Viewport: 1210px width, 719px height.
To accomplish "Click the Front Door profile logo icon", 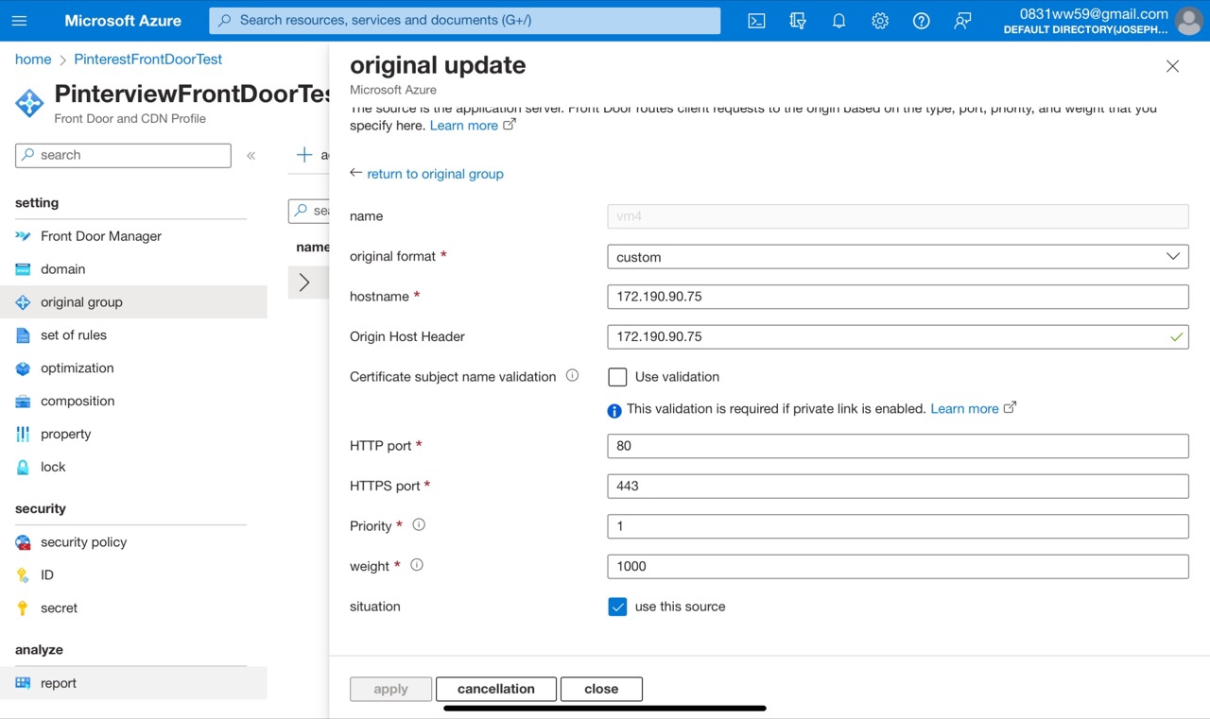I will [29, 103].
